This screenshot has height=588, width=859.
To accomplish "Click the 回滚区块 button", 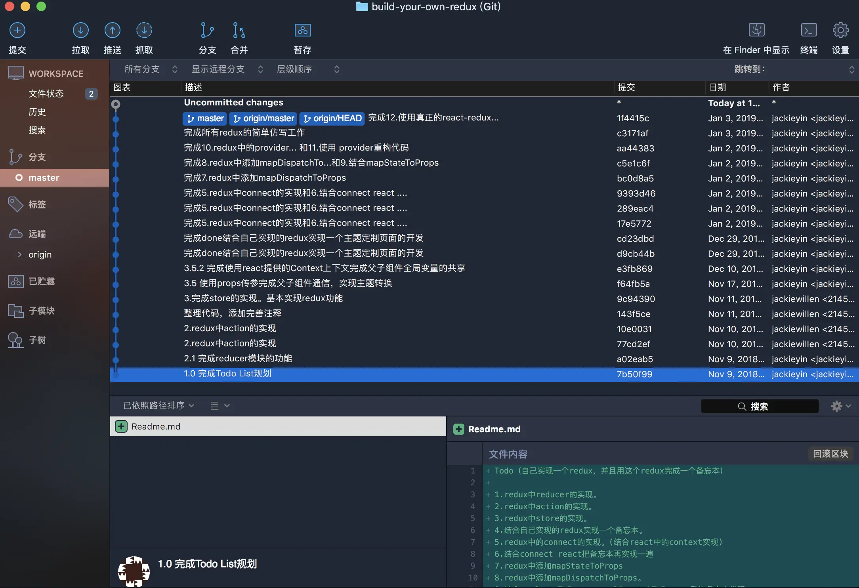I will pos(830,454).
